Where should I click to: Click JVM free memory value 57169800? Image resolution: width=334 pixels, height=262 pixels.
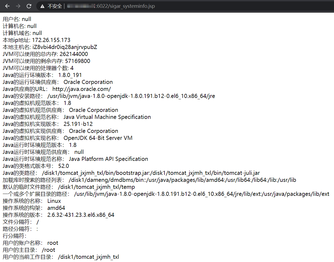click(x=78, y=61)
